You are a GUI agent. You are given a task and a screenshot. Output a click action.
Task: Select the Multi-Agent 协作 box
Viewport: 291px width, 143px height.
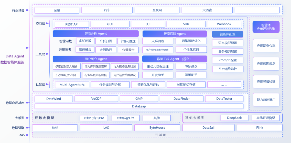[x=72, y=85]
